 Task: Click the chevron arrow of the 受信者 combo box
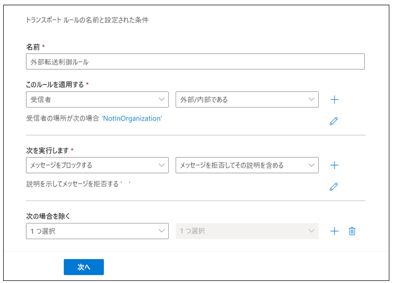[x=161, y=99]
